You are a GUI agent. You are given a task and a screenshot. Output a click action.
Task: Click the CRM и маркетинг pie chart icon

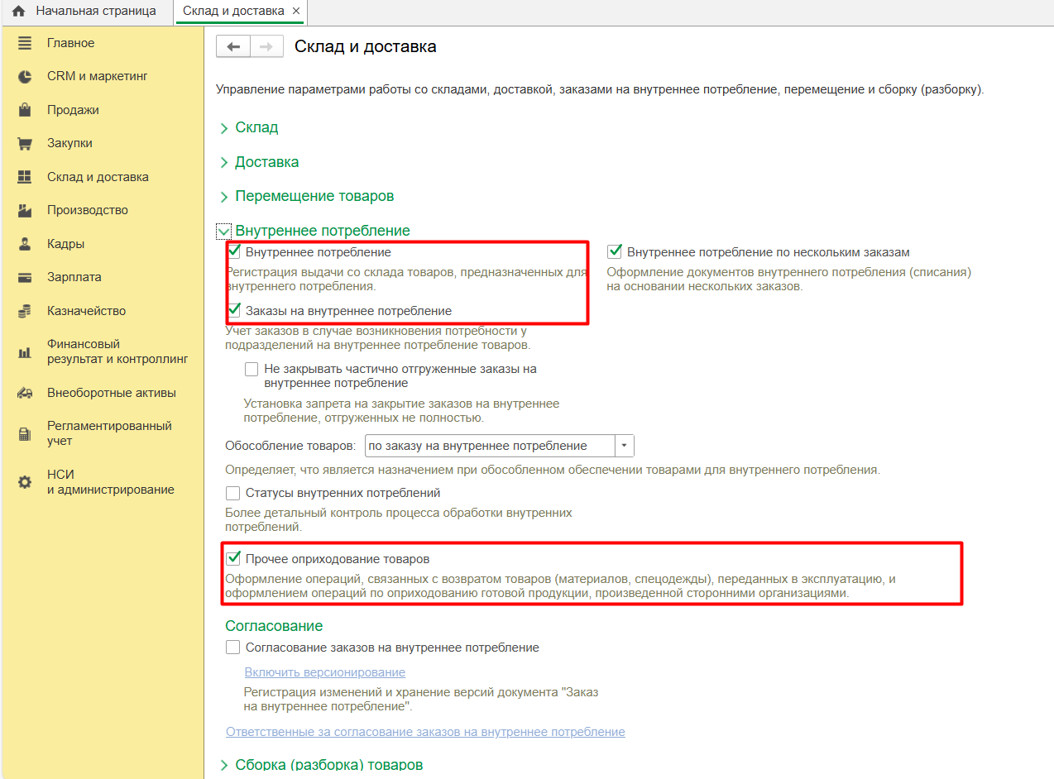(25, 76)
